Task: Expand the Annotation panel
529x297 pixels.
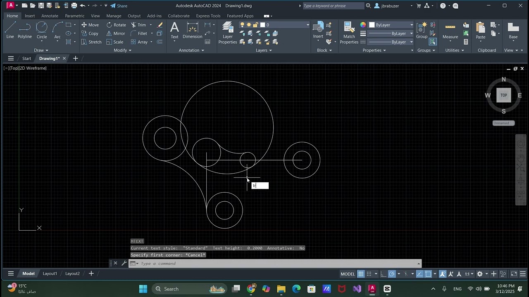Action: pyautogui.click(x=191, y=50)
